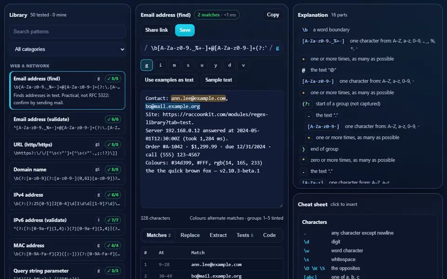Click the '9–28' position cell
The height and width of the screenshot is (279, 447).
(164, 265)
